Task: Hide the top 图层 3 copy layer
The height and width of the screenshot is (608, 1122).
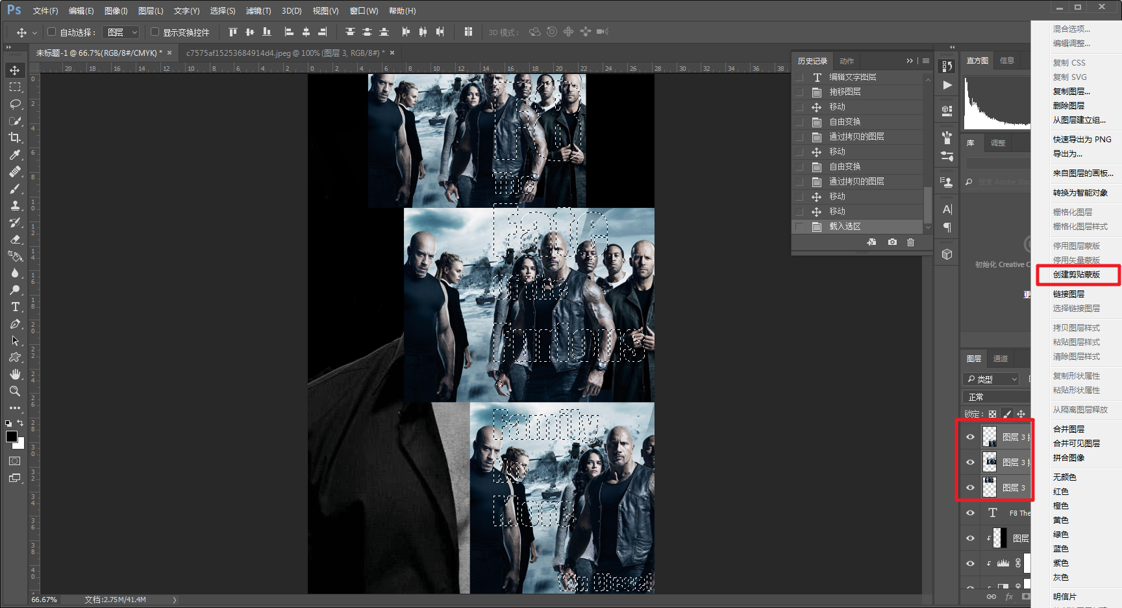Action: coord(970,437)
